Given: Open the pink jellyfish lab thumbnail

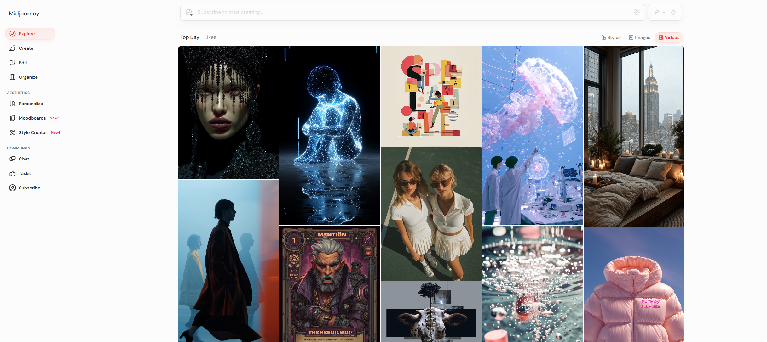Looking at the screenshot, I should click(x=532, y=135).
